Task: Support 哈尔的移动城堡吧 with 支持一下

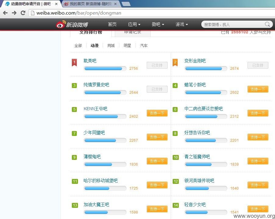Action: 157,185
